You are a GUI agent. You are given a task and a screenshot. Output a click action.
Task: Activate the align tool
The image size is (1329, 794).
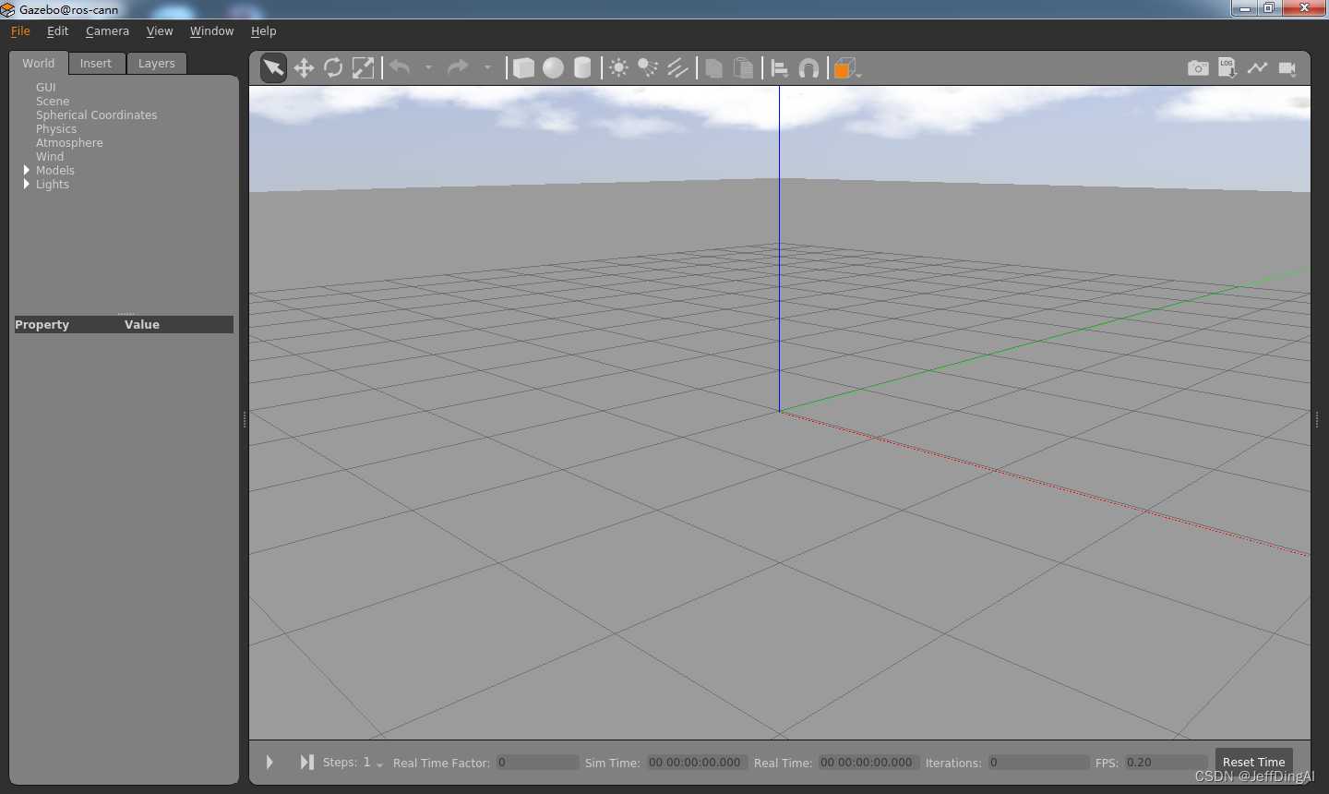(780, 68)
